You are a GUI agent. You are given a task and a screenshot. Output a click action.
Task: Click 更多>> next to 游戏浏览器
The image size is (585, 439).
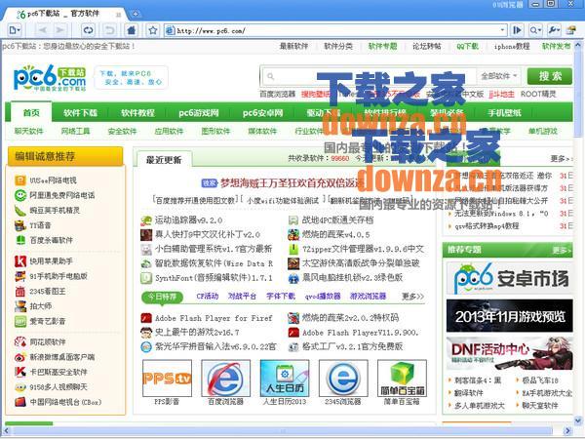412,297
